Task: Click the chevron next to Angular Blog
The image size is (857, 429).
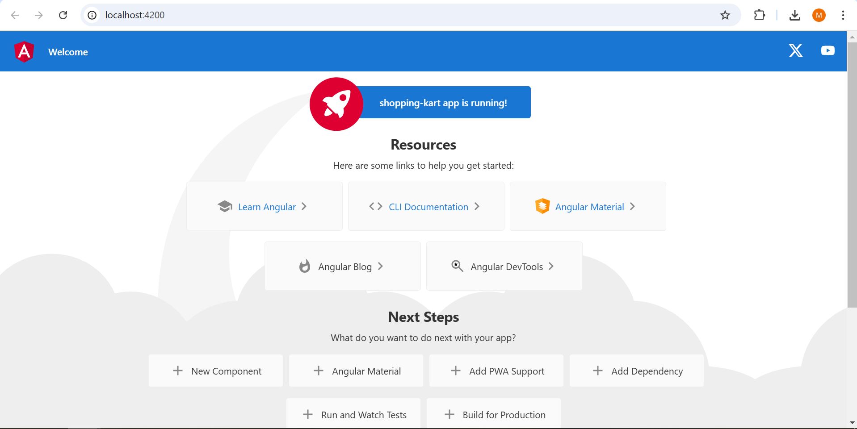Action: point(380,266)
